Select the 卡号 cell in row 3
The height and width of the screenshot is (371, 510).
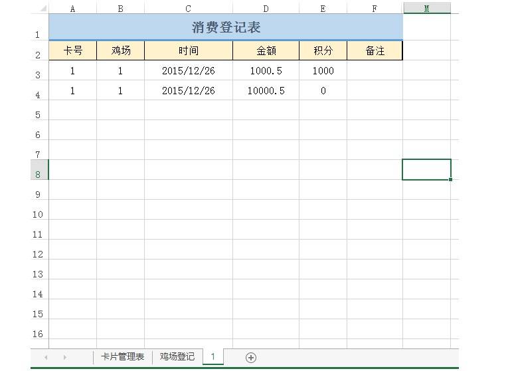pos(72,70)
